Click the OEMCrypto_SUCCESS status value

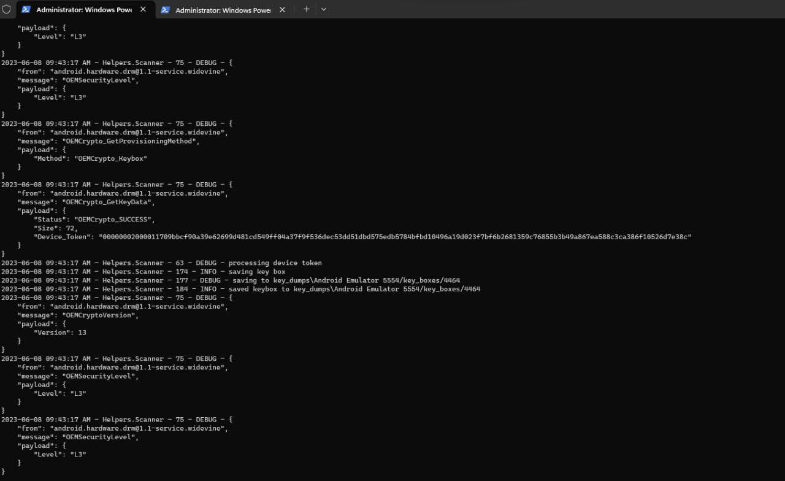(x=115, y=220)
